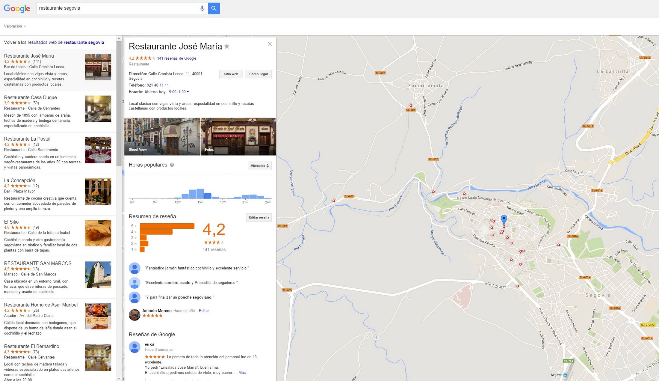Open the Fotos thumbnail
This screenshot has height=381, width=659.
(x=238, y=136)
